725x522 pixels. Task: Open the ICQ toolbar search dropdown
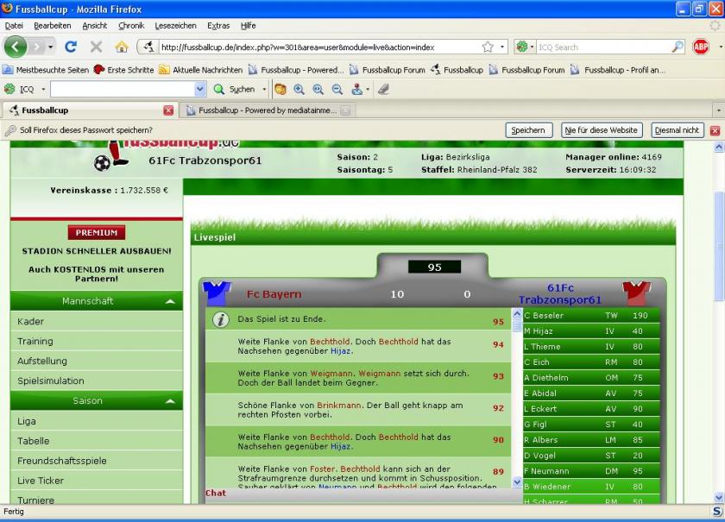click(200, 89)
